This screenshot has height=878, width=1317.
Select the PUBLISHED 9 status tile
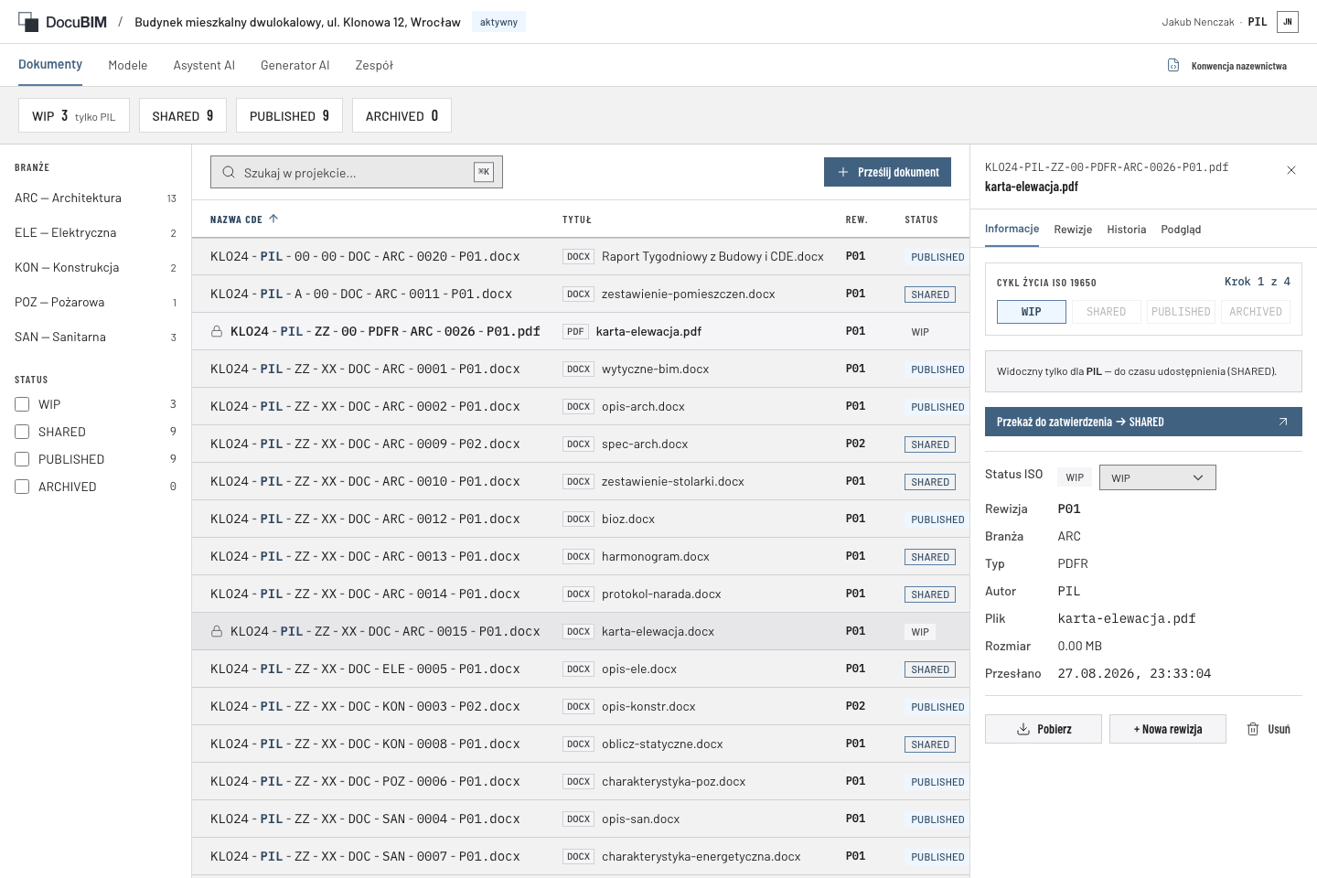[289, 115]
